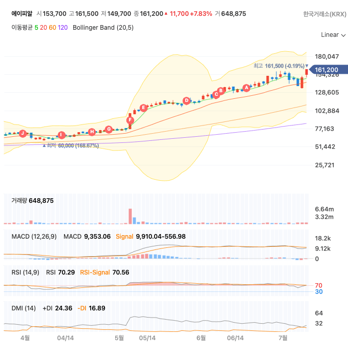This screenshot has height=357, width=348.
Task: Click the 04/14 date axis label
Action: pyautogui.click(x=66, y=338)
